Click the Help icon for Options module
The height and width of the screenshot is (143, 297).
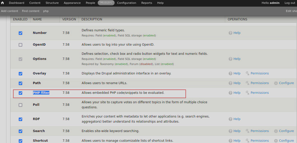(x=230, y=59)
